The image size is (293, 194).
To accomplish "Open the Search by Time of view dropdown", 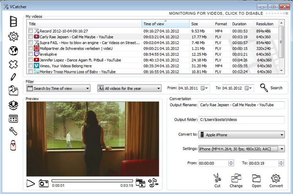I will pyautogui.click(x=58, y=88).
